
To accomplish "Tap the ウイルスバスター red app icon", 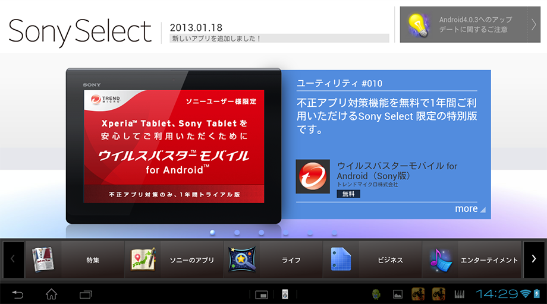I will pos(313,176).
